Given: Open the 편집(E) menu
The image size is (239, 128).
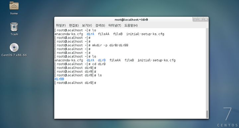Looking at the screenshot, I should point(74,25).
